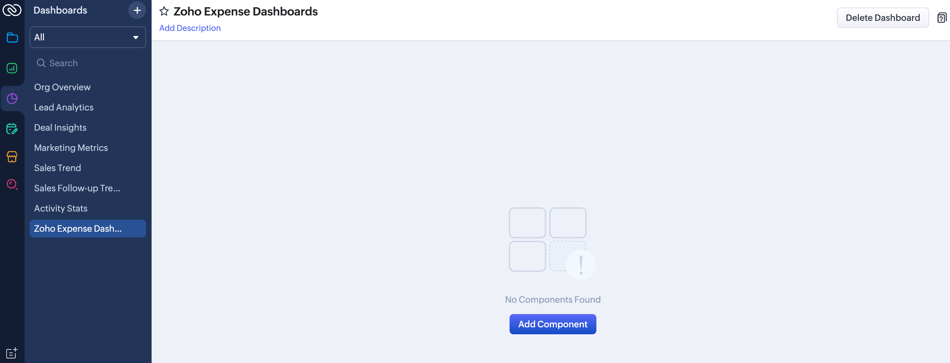Viewport: 950px width, 363px height.
Task: Click the feedback icon at bottom left
Action: pos(11,353)
